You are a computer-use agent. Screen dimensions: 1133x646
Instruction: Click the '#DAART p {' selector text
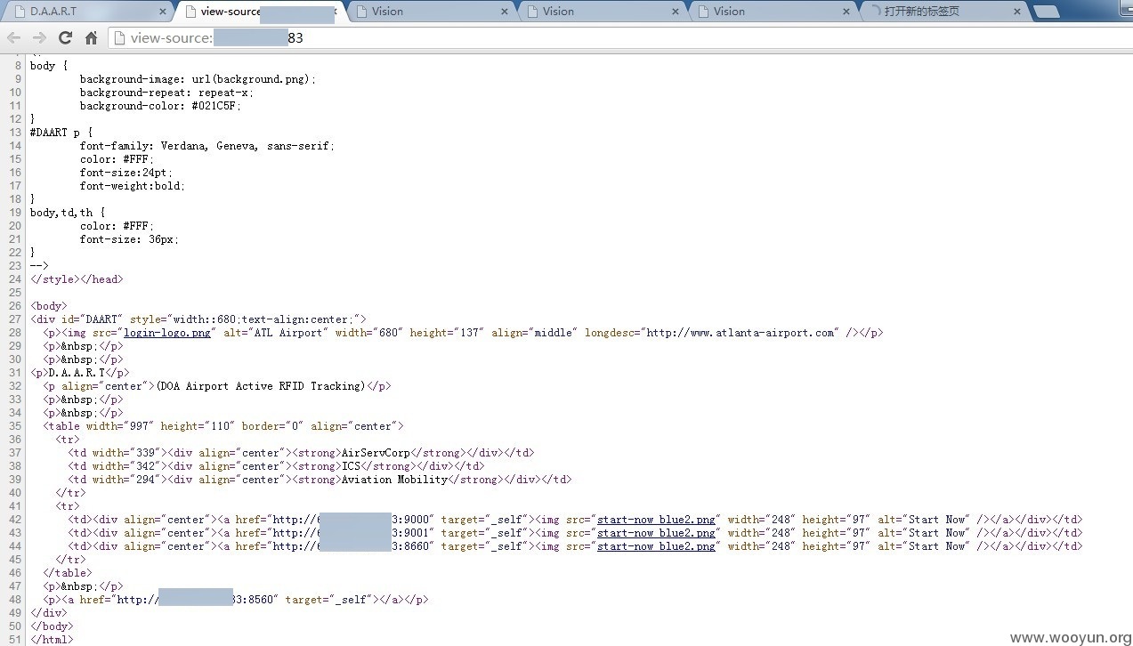click(x=61, y=133)
